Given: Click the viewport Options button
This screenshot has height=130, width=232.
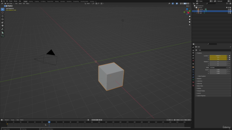Looking at the screenshot, I should pyautogui.click(x=188, y=6).
